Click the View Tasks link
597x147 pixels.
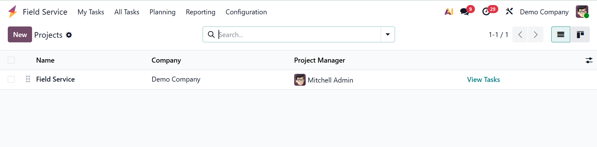coord(483,80)
